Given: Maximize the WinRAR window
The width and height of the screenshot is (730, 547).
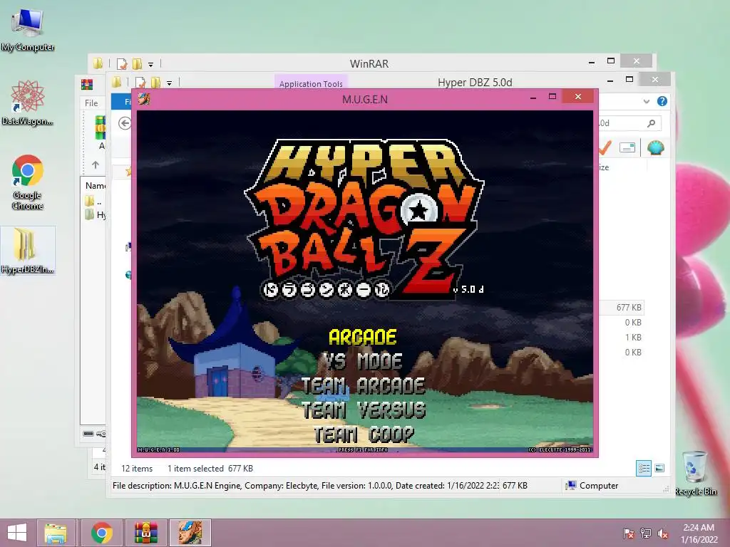Looking at the screenshot, I should (611, 61).
